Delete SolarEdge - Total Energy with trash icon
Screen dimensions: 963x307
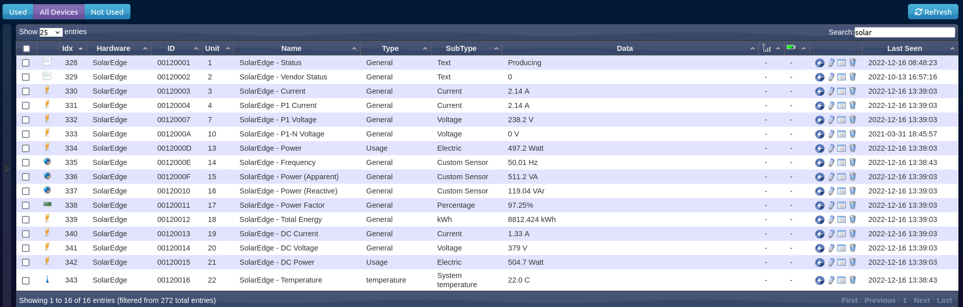pos(852,219)
